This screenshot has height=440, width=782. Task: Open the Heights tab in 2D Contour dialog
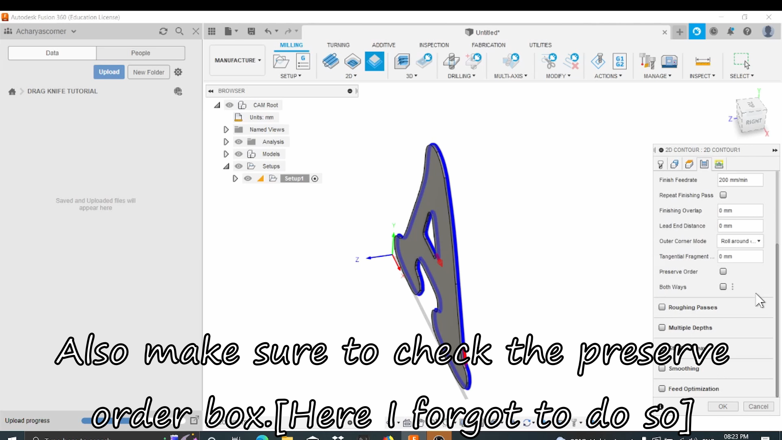coord(689,164)
